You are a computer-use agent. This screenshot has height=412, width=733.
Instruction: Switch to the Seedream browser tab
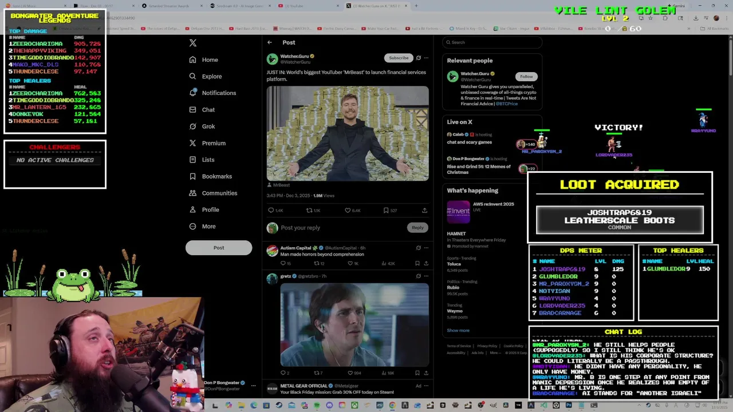239,6
